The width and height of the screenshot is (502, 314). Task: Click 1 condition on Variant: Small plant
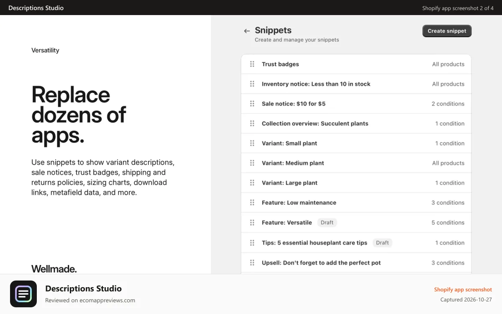click(x=450, y=143)
